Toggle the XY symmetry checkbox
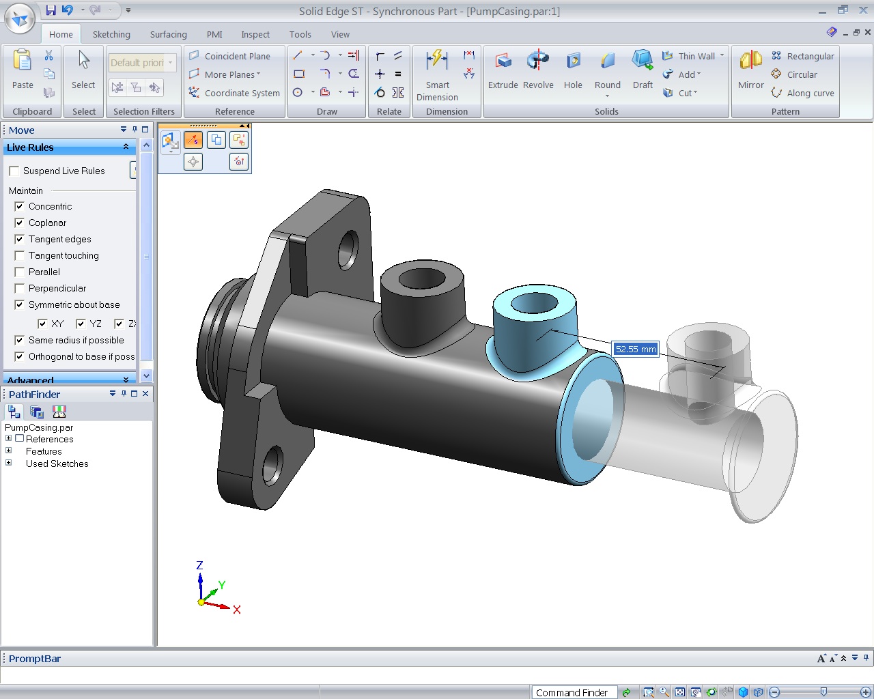This screenshot has width=874, height=699. [42, 324]
